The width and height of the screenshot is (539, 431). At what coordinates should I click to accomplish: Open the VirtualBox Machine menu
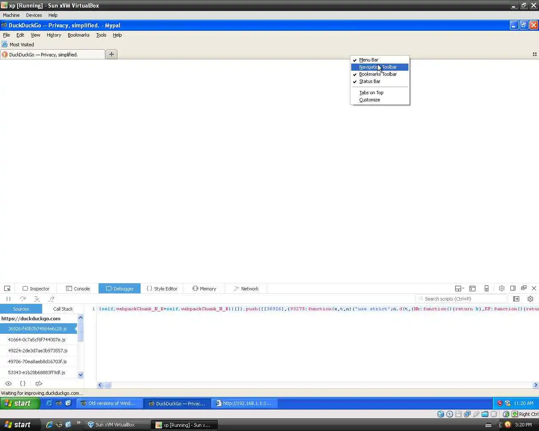pyautogui.click(x=11, y=15)
